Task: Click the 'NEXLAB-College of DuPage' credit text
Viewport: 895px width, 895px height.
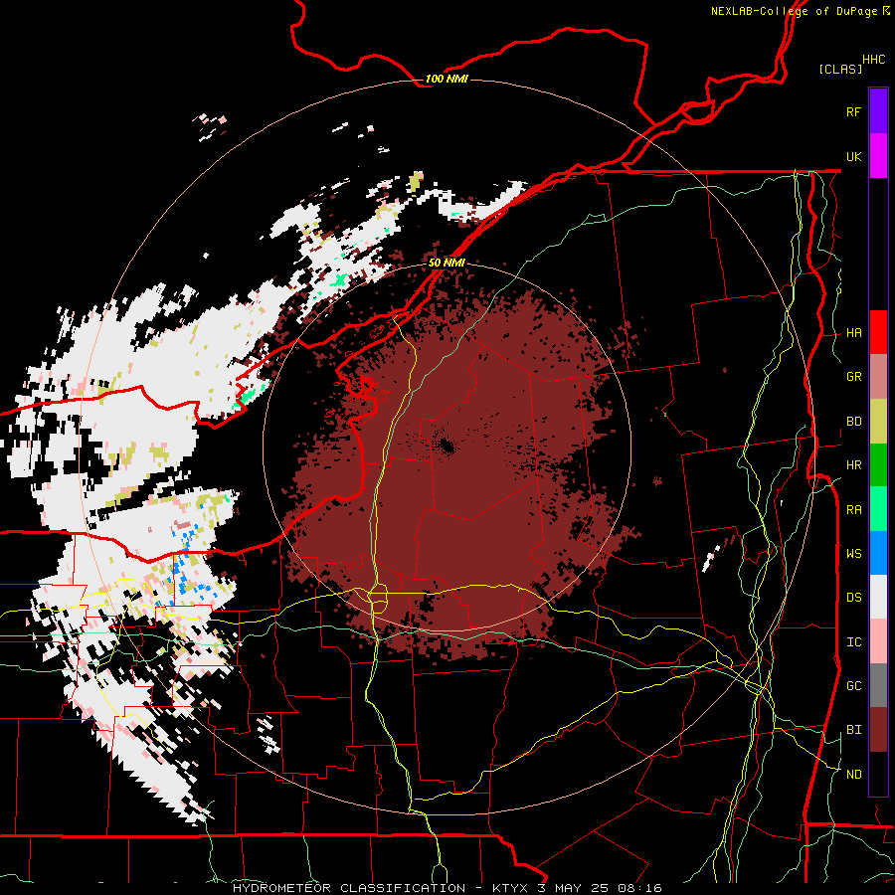Action: (796, 11)
